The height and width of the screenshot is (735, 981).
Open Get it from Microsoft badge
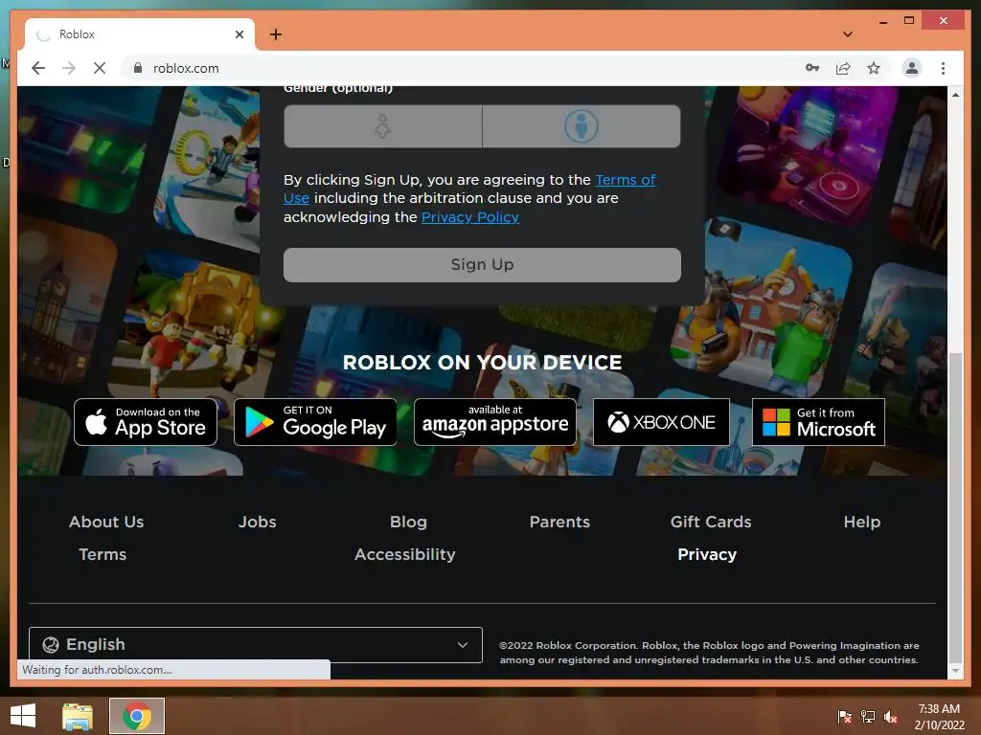point(818,422)
